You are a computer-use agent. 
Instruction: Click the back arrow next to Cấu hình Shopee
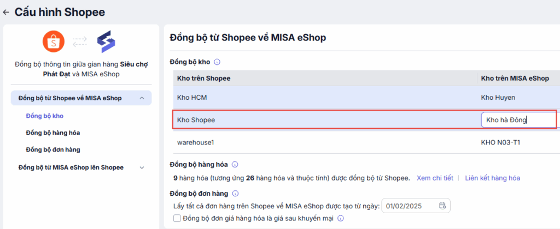[6, 12]
